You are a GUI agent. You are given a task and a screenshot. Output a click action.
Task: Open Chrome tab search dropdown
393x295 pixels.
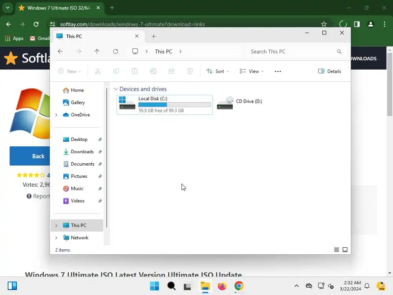(x=8, y=8)
